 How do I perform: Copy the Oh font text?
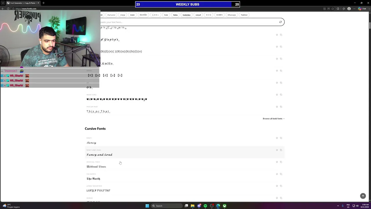(x=281, y=83)
